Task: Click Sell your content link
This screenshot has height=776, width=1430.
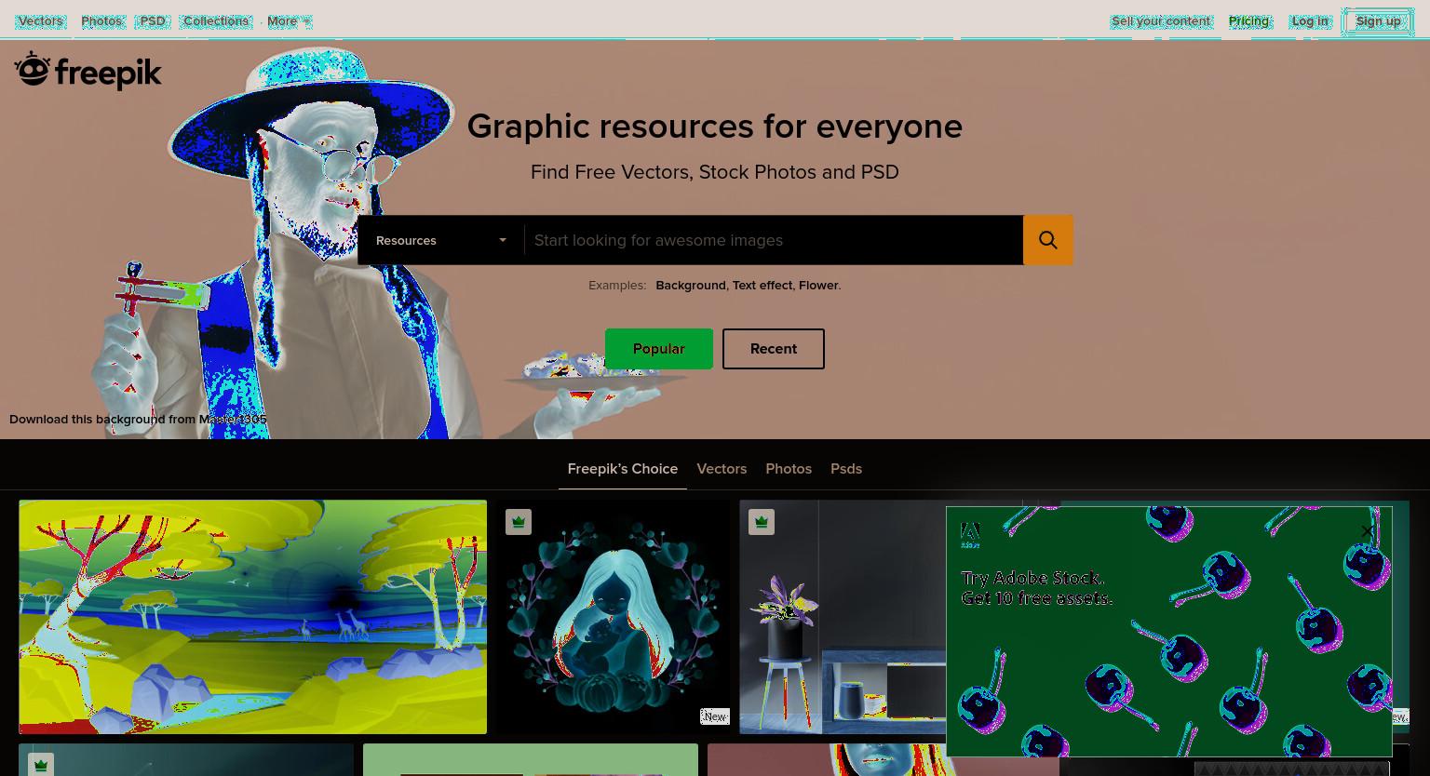Action: [x=1161, y=20]
